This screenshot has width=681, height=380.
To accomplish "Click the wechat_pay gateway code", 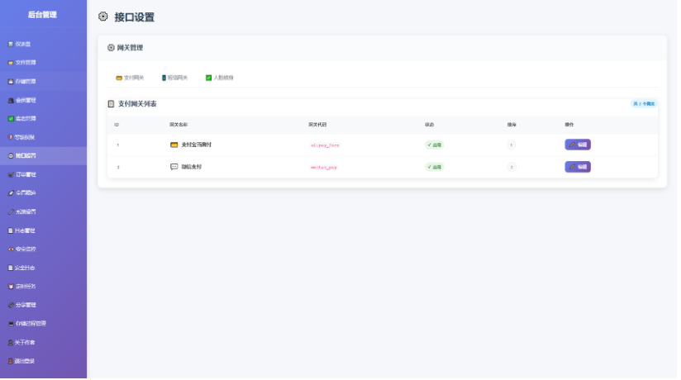I will [x=323, y=167].
